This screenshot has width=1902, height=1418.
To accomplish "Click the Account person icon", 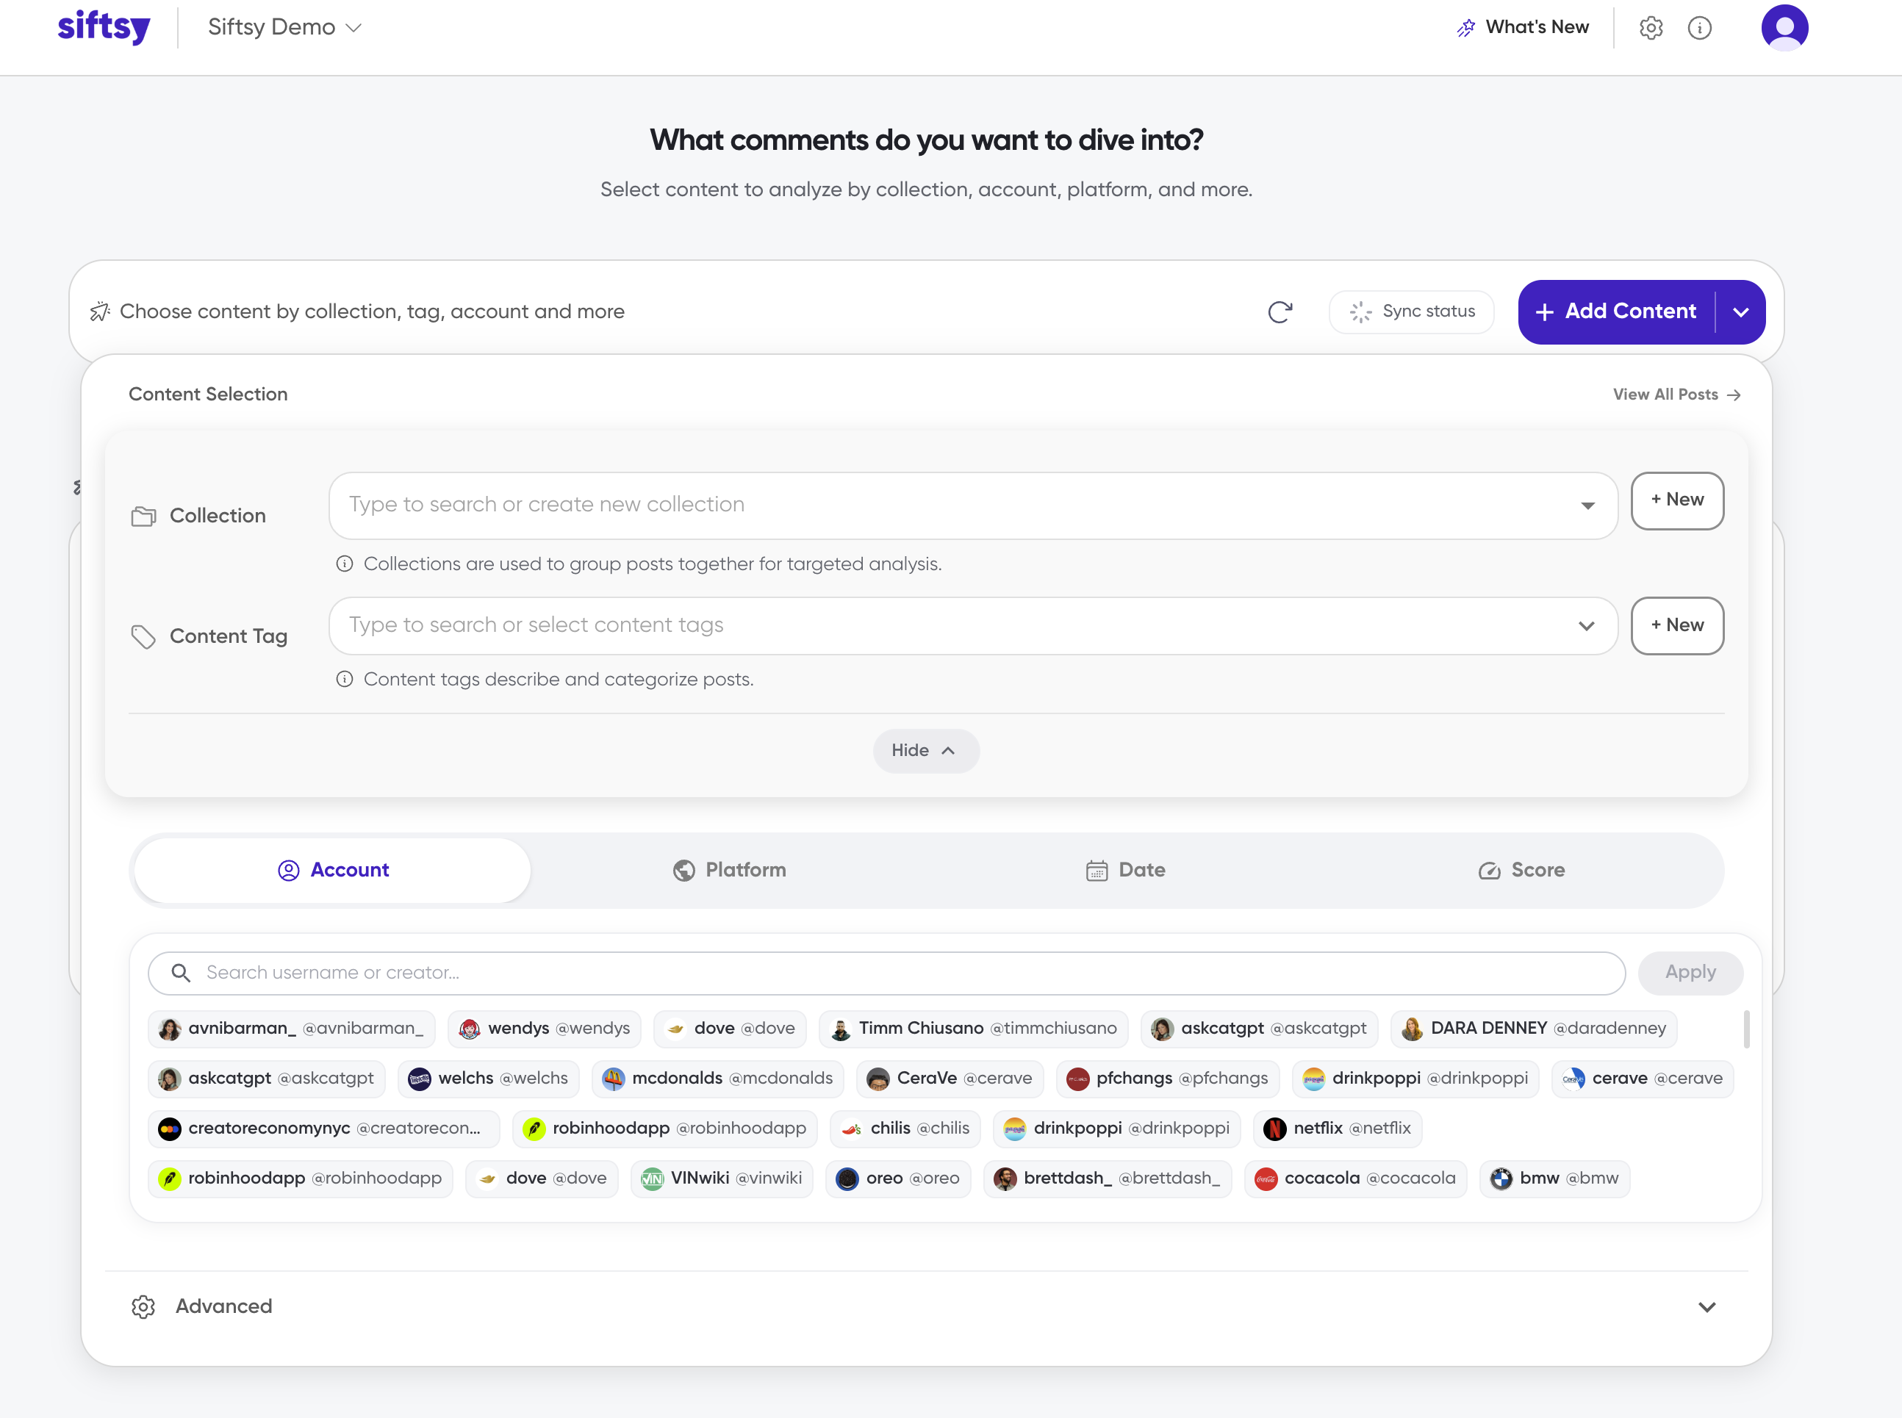I will 289,871.
